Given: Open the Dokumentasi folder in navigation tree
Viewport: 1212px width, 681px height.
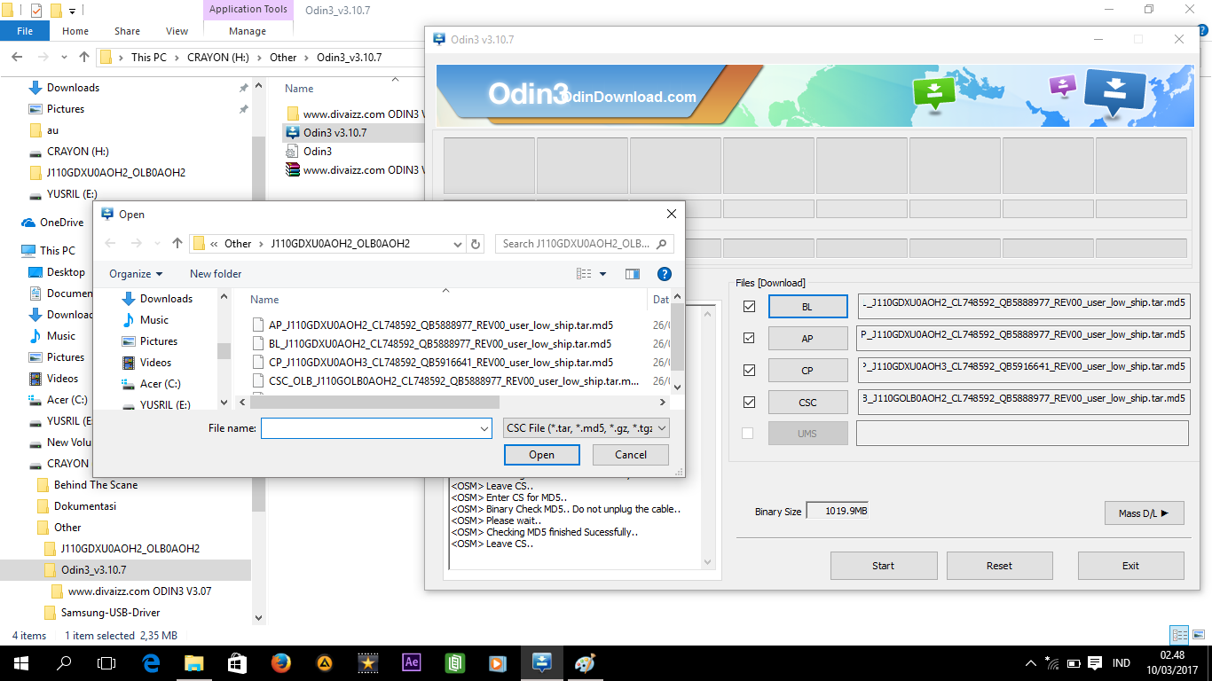Looking at the screenshot, I should [76, 506].
